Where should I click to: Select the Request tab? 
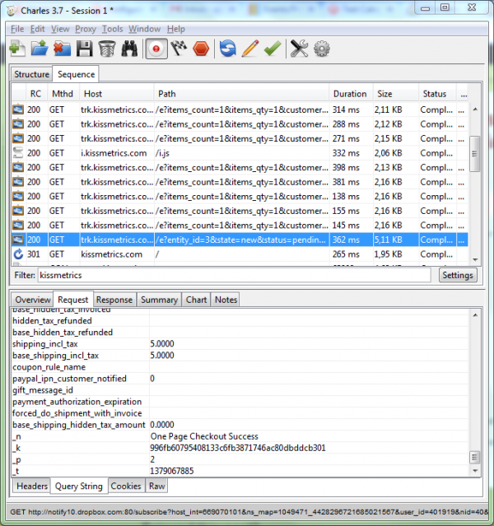72,300
